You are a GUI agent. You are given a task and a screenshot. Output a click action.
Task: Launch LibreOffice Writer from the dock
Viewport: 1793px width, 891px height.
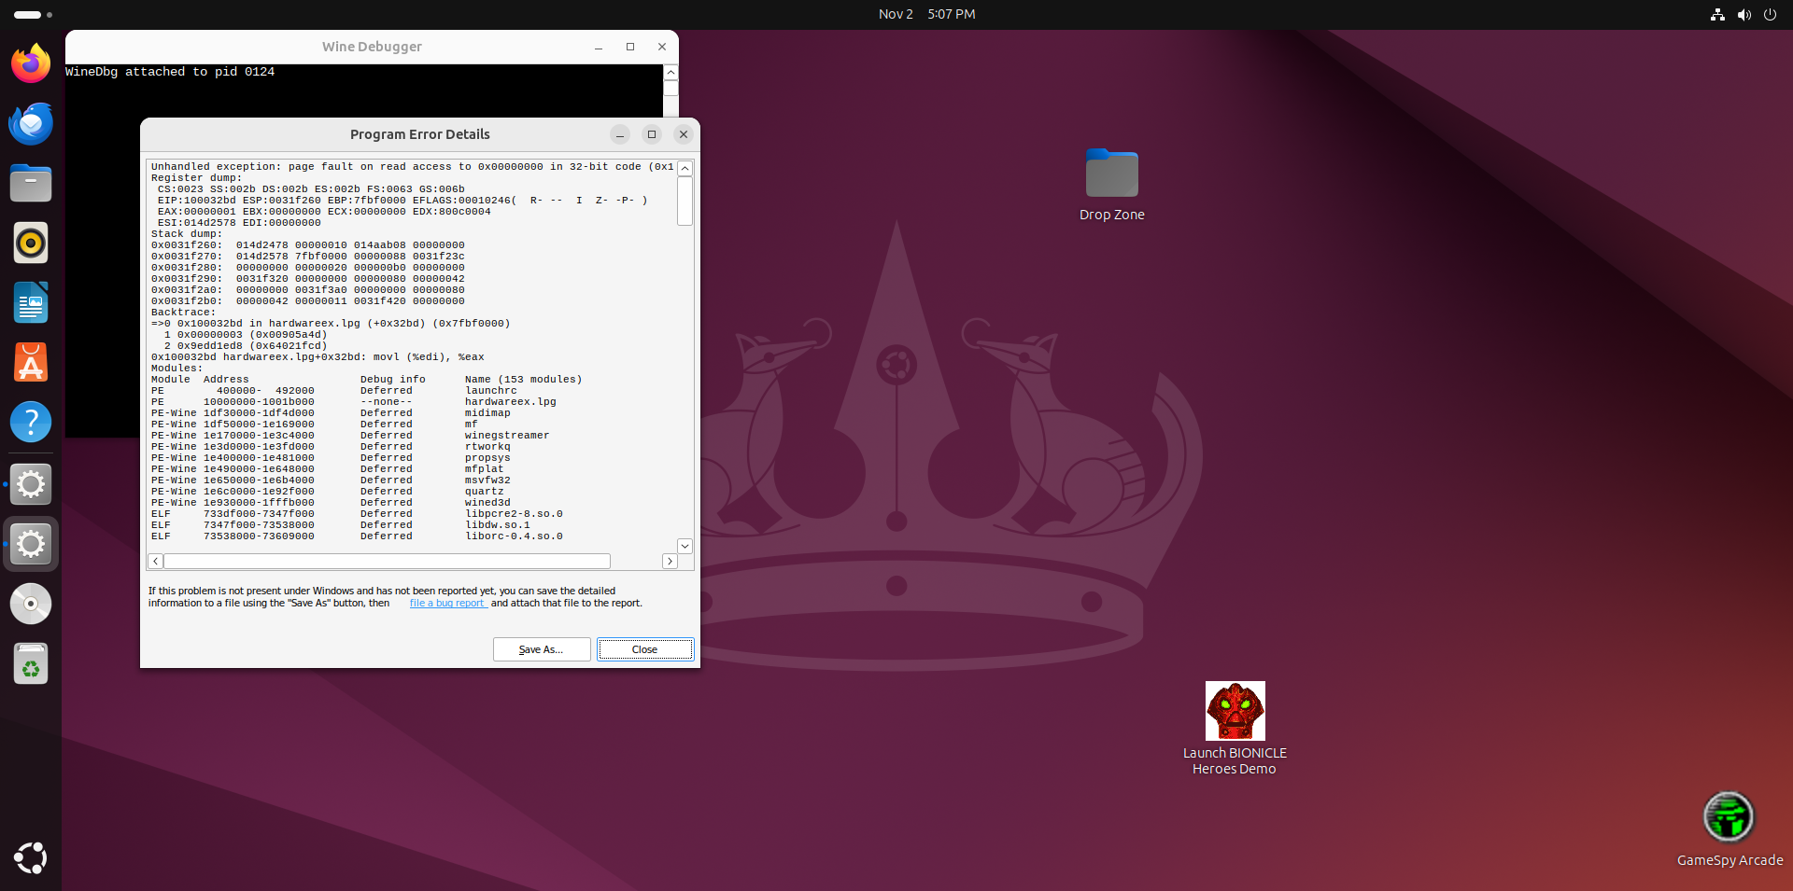(x=31, y=302)
